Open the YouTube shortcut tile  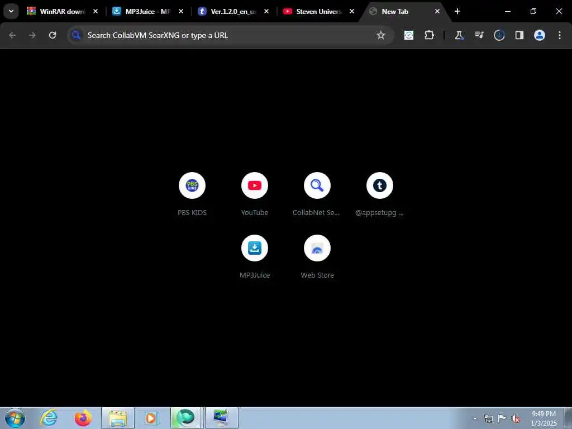pos(255,185)
